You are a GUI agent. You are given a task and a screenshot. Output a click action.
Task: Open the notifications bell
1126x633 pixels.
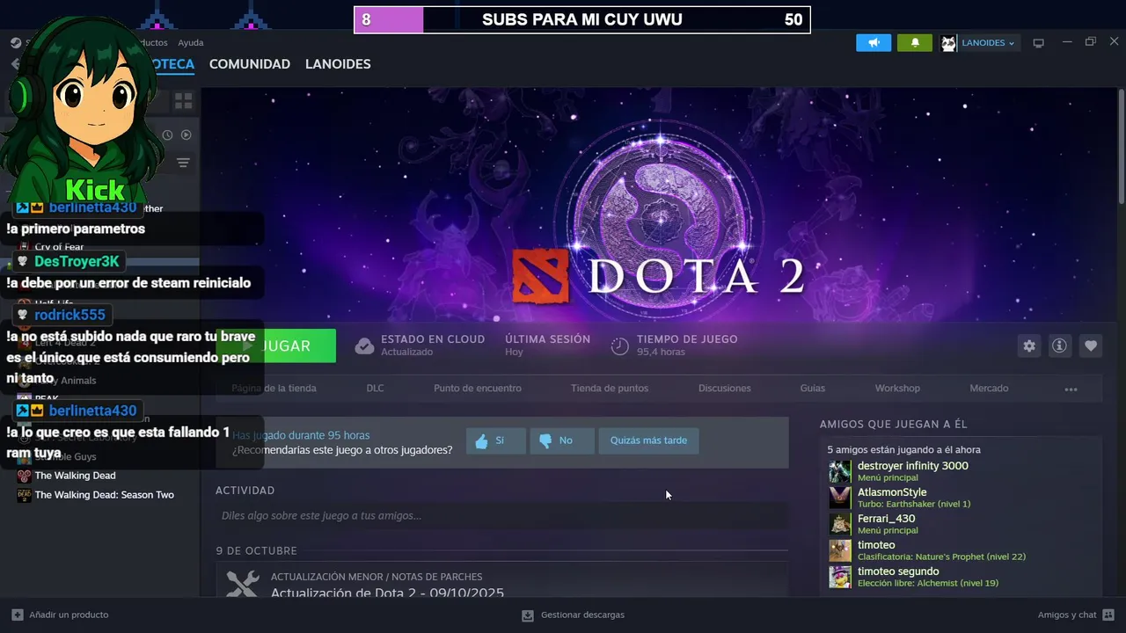point(915,42)
